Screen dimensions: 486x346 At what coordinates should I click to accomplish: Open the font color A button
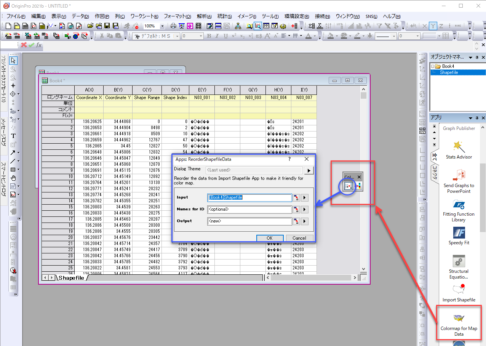309,36
